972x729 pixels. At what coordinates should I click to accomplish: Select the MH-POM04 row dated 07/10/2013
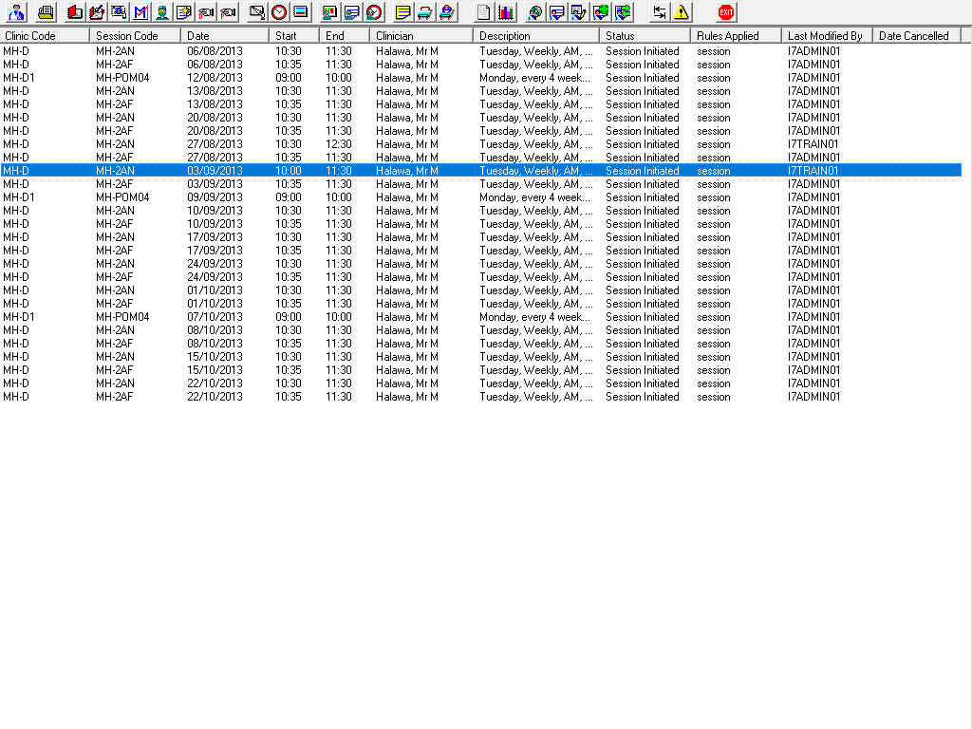click(481, 317)
